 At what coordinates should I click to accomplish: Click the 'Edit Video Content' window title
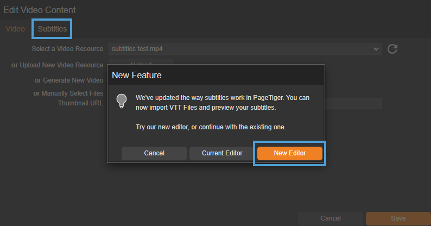point(40,10)
